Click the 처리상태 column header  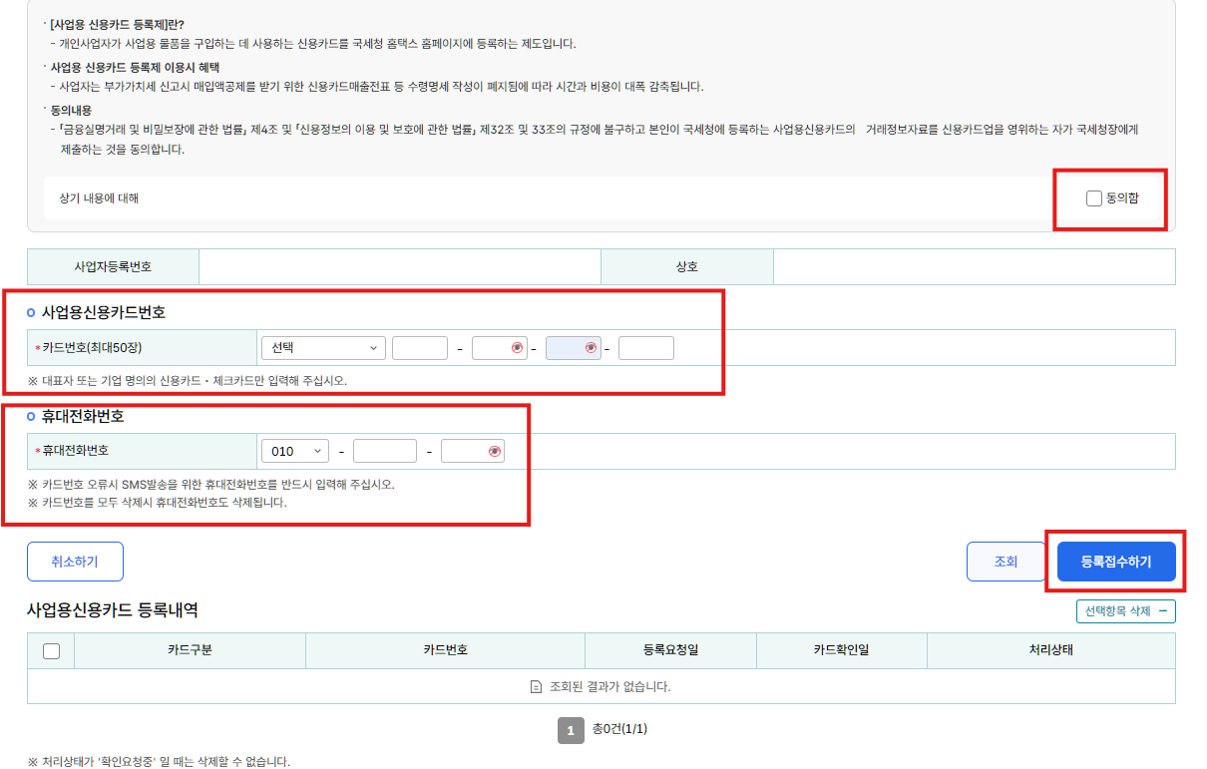tap(1050, 650)
